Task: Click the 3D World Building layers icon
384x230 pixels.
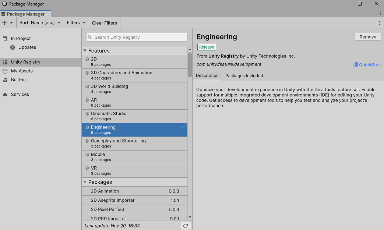Action: pyautogui.click(x=87, y=86)
